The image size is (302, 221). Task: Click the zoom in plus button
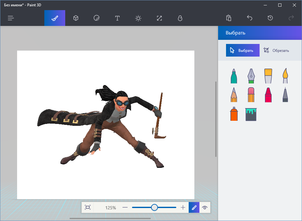click(183, 207)
